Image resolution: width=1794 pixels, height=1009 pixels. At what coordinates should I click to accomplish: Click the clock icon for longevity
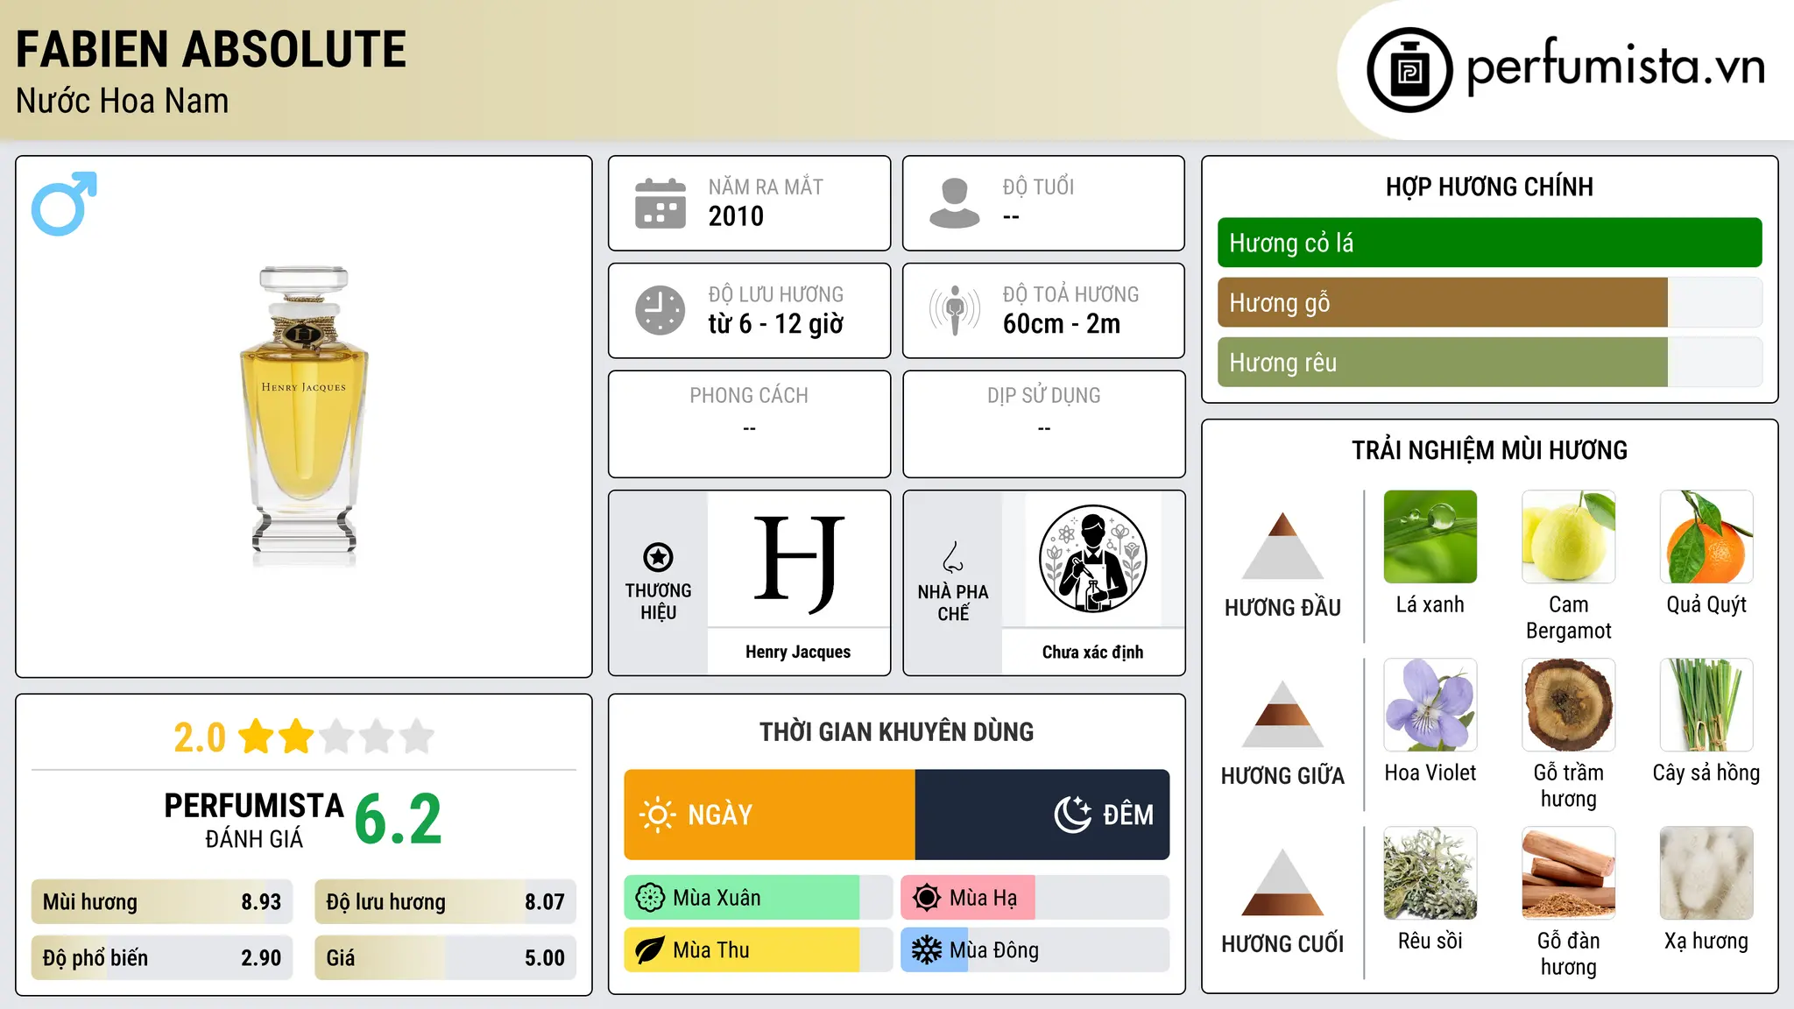[660, 310]
